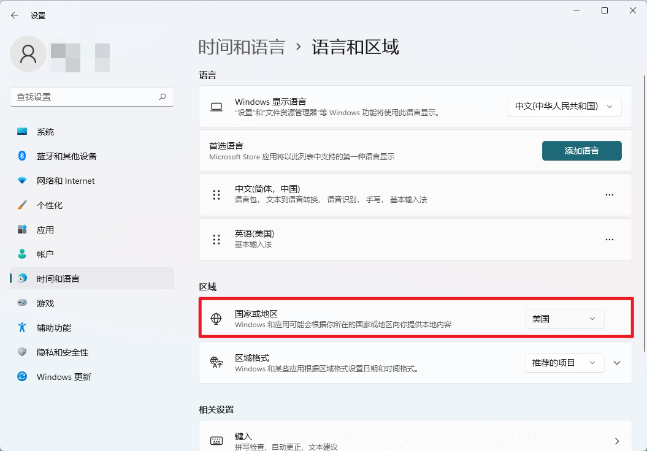Expand the 区域格式 section chevron
The width and height of the screenshot is (647, 451).
[617, 362]
